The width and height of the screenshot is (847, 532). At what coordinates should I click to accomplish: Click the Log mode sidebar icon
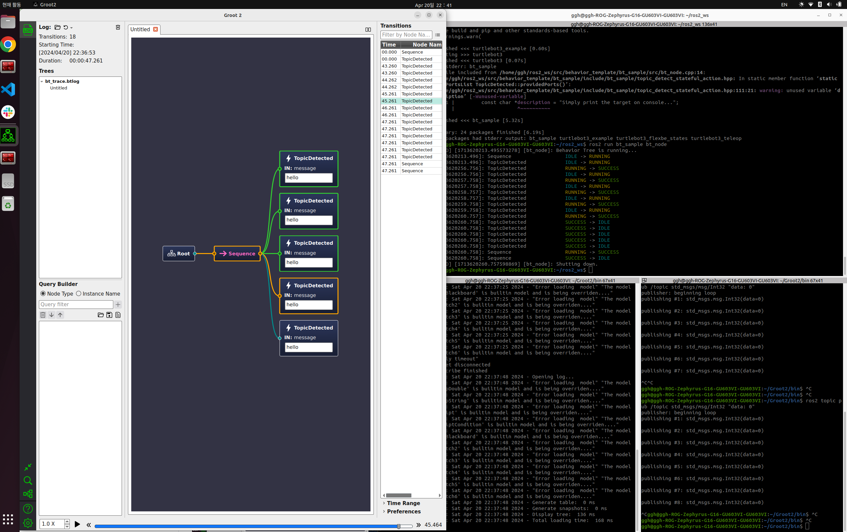pos(28,30)
